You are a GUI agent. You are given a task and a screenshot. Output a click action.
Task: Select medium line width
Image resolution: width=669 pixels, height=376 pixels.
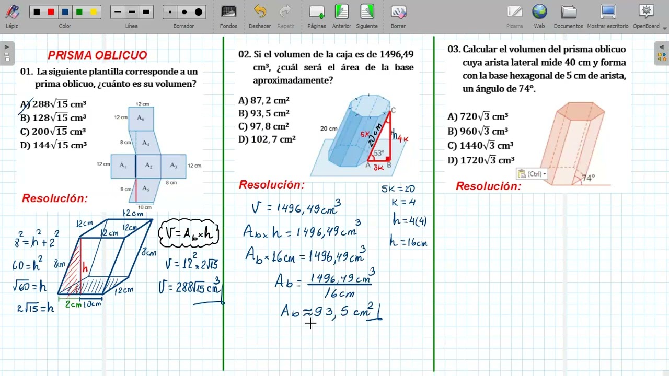[132, 12]
